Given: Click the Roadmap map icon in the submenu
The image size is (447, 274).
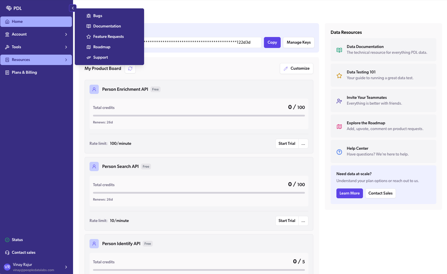Looking at the screenshot, I should point(89,47).
